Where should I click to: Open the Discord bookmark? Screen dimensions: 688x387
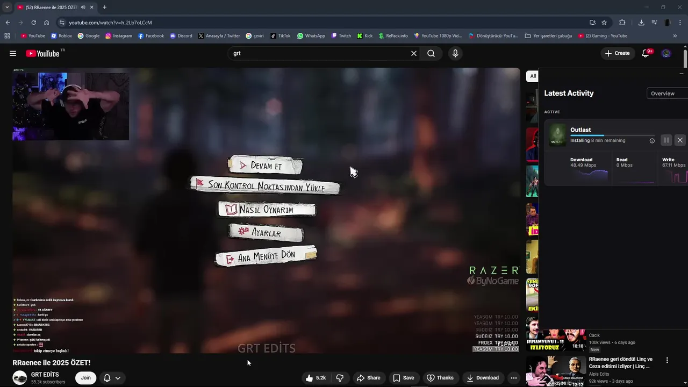pos(181,36)
